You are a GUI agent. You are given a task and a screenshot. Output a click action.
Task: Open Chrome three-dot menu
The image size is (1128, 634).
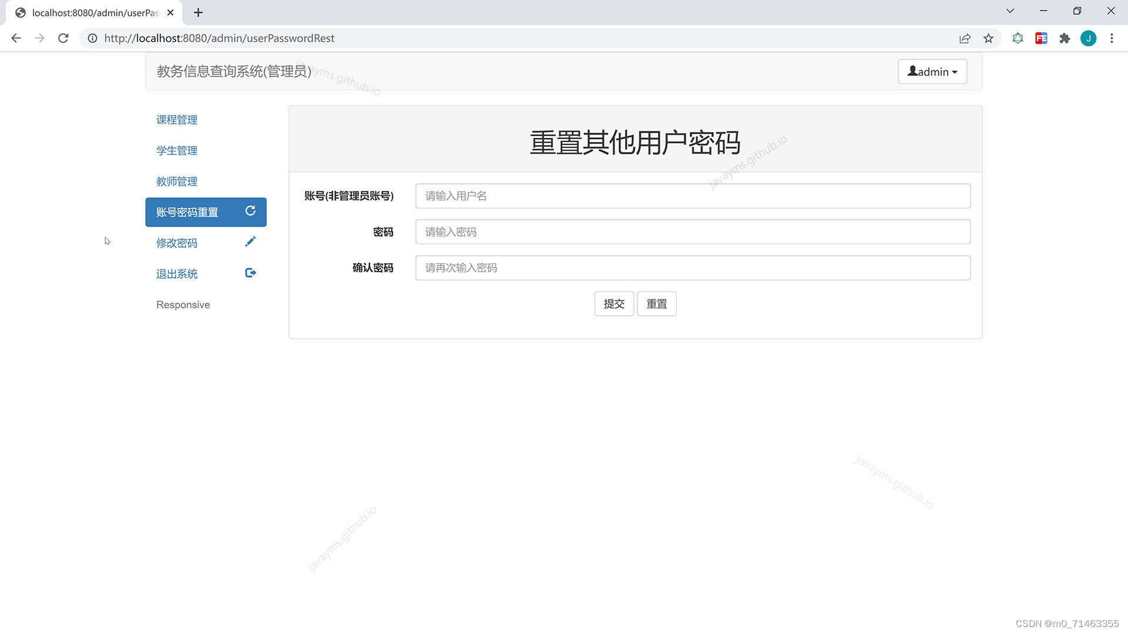pyautogui.click(x=1112, y=38)
